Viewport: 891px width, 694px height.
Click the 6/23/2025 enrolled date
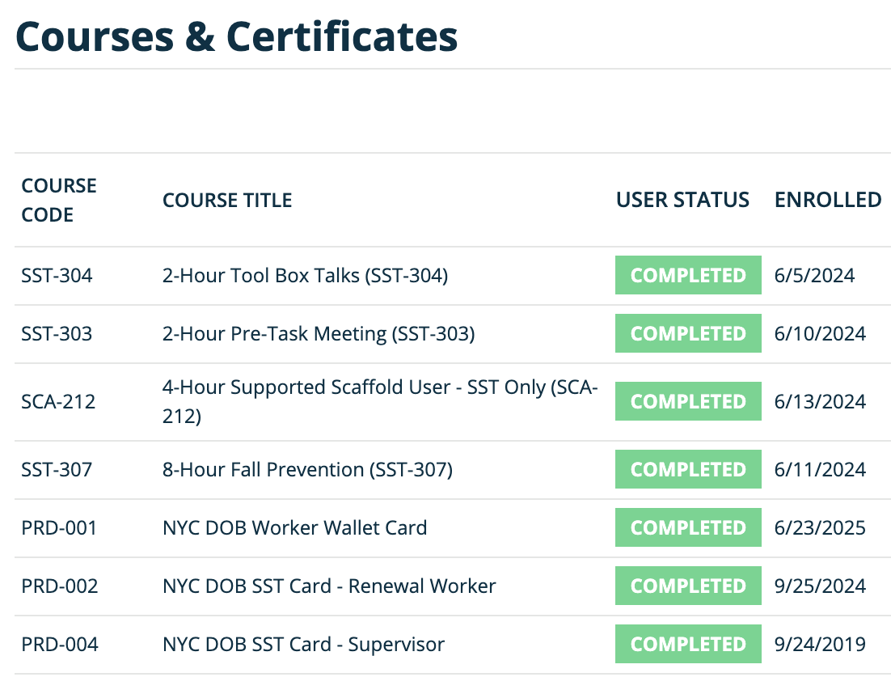point(820,528)
